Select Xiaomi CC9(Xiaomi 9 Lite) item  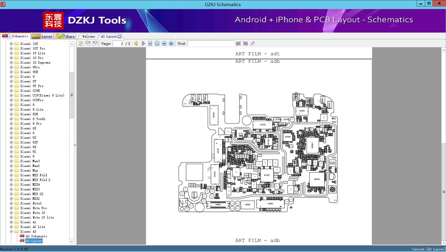(42, 95)
